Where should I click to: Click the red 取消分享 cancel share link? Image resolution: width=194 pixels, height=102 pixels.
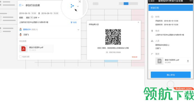(135, 57)
